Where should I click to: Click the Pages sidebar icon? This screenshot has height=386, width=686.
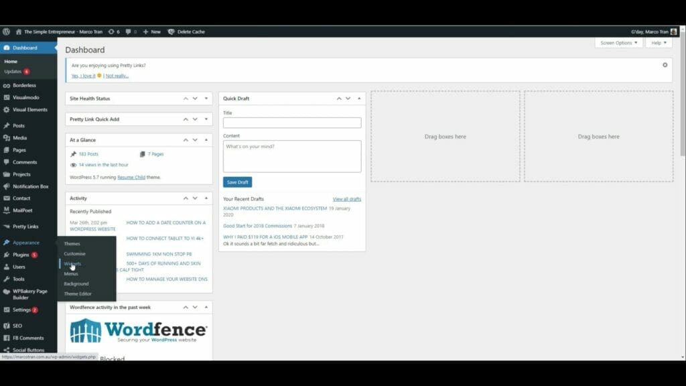(x=8, y=149)
